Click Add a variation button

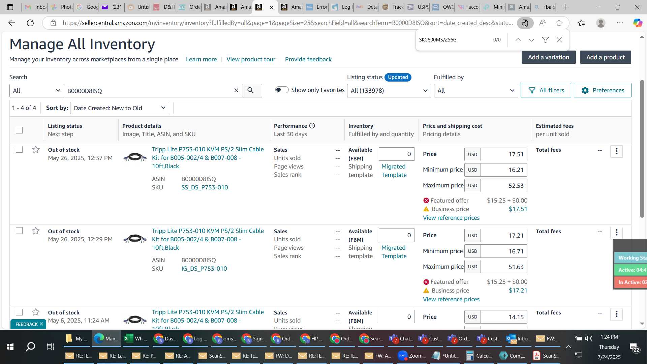(549, 57)
